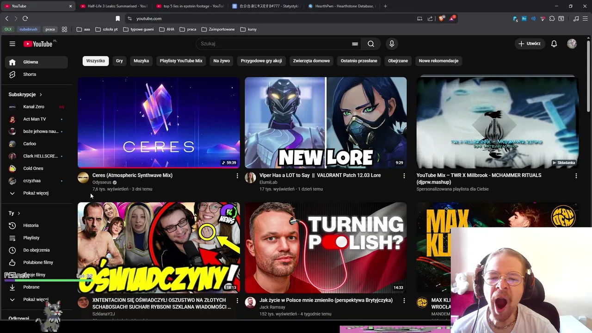Select the Wszystko filter chip
This screenshot has width=592, height=333.
tap(96, 61)
